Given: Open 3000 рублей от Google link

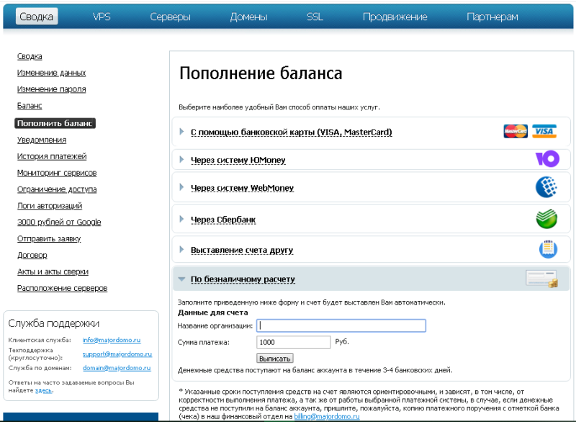Looking at the screenshot, I should tap(59, 223).
